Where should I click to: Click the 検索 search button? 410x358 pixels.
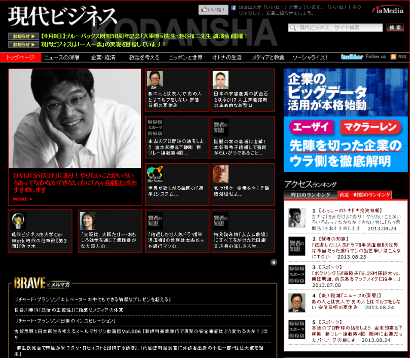(395, 27)
